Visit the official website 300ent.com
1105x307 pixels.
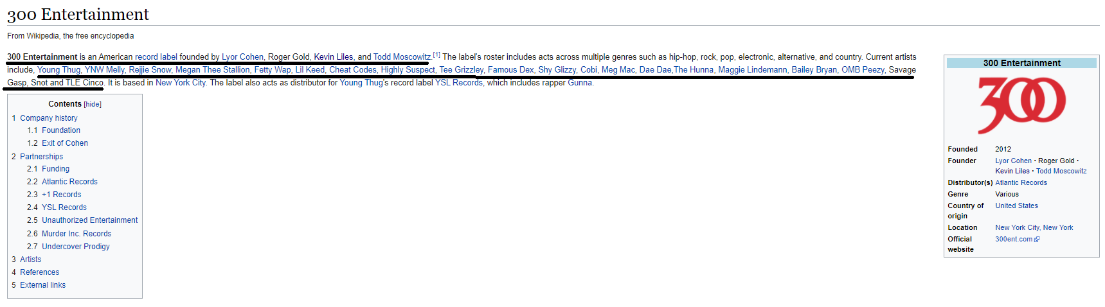pos(1014,240)
